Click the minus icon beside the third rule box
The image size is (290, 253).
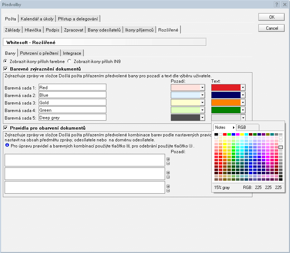coord(168,190)
